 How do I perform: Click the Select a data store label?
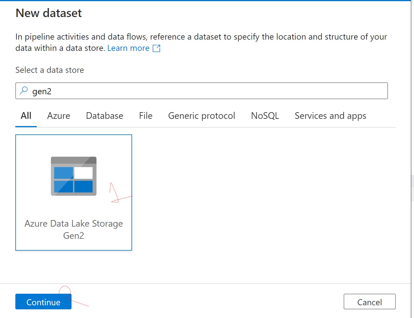tap(50, 70)
